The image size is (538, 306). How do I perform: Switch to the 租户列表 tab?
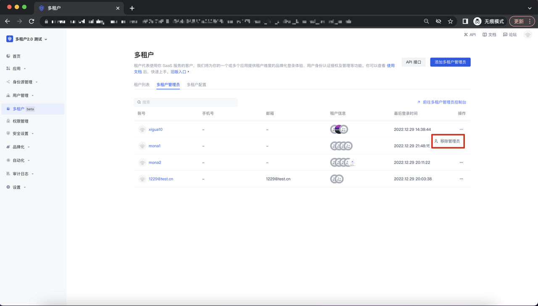(x=142, y=85)
